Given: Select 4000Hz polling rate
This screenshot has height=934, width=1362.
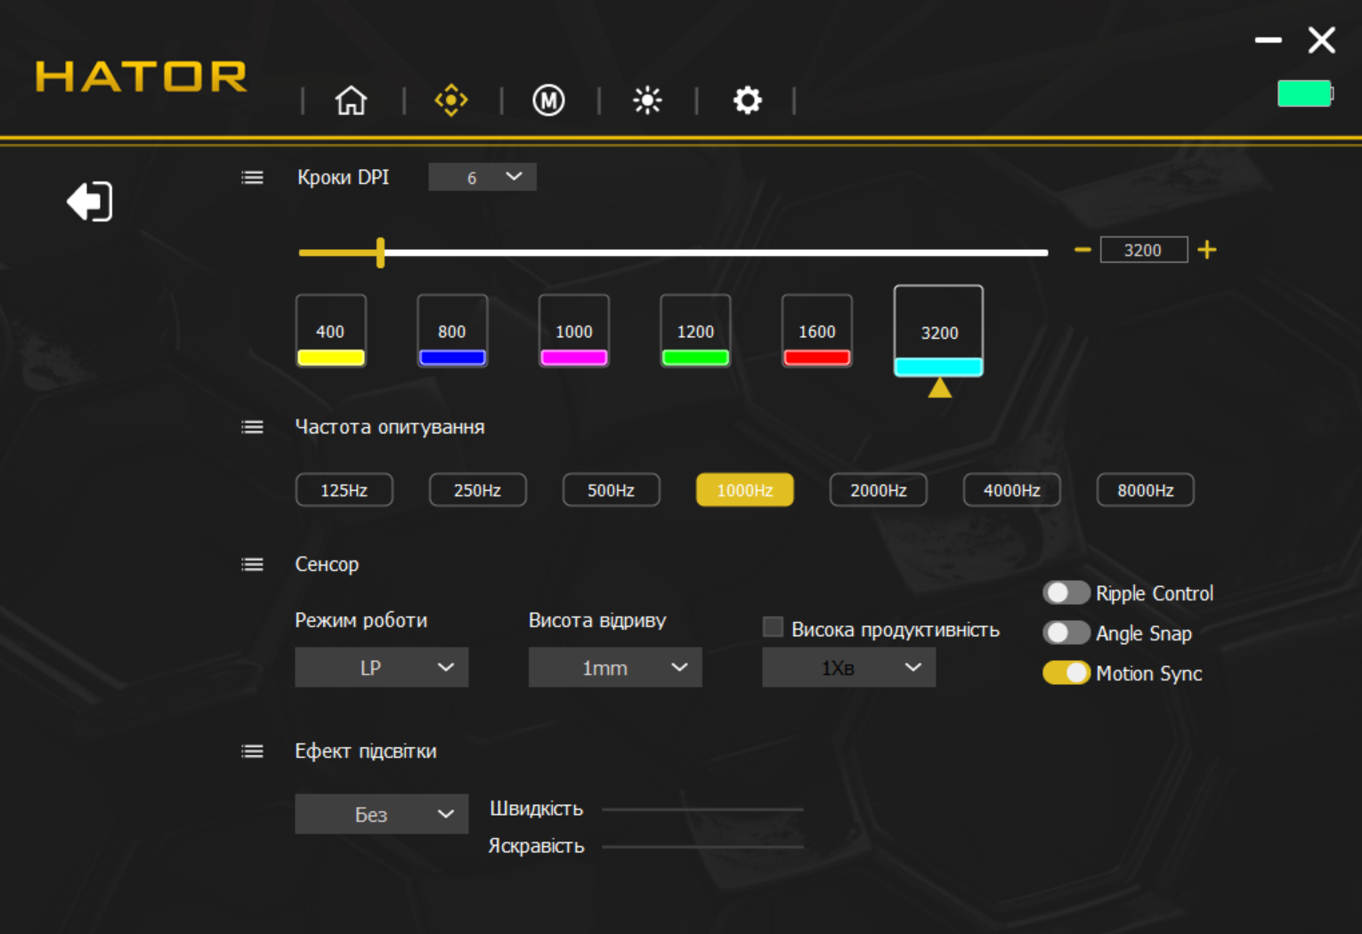Looking at the screenshot, I should coord(1011,490).
